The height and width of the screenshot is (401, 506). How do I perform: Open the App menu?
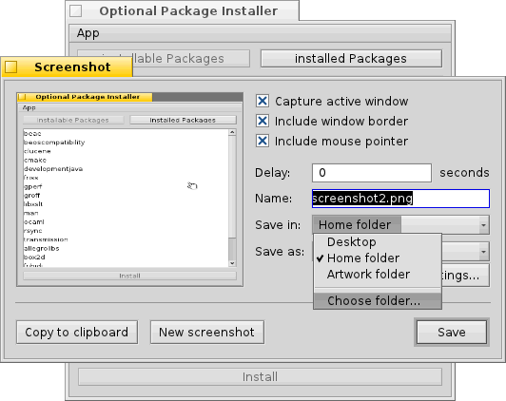point(88,33)
